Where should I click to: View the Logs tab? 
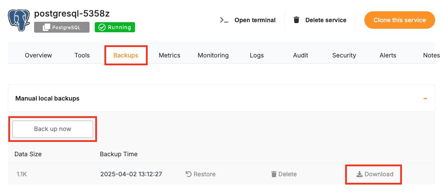tap(257, 55)
